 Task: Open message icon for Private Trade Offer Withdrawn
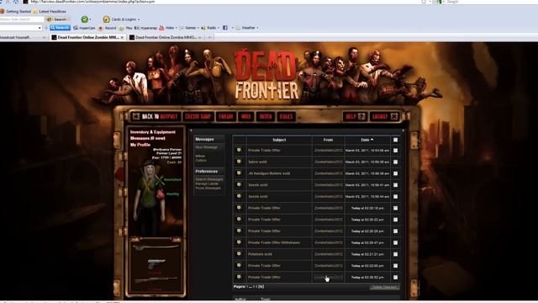pos(239,242)
